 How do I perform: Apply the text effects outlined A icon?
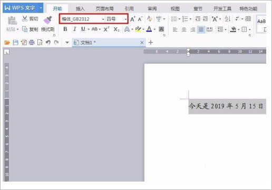pyautogui.click(x=127, y=29)
